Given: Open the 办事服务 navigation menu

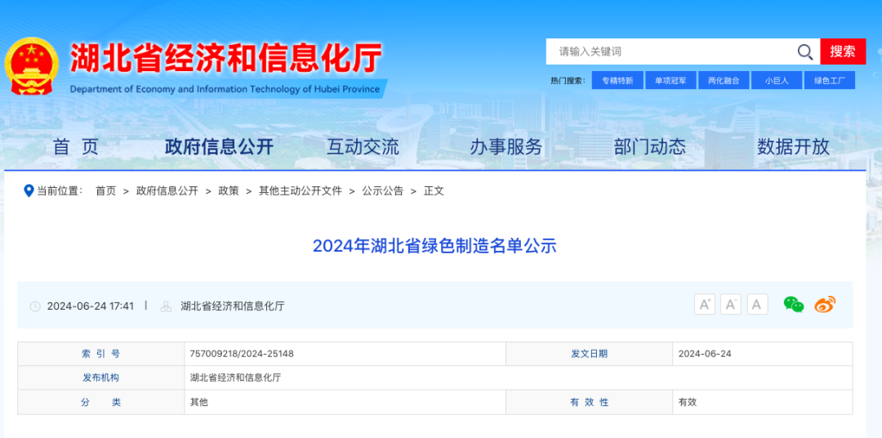Looking at the screenshot, I should [x=506, y=147].
